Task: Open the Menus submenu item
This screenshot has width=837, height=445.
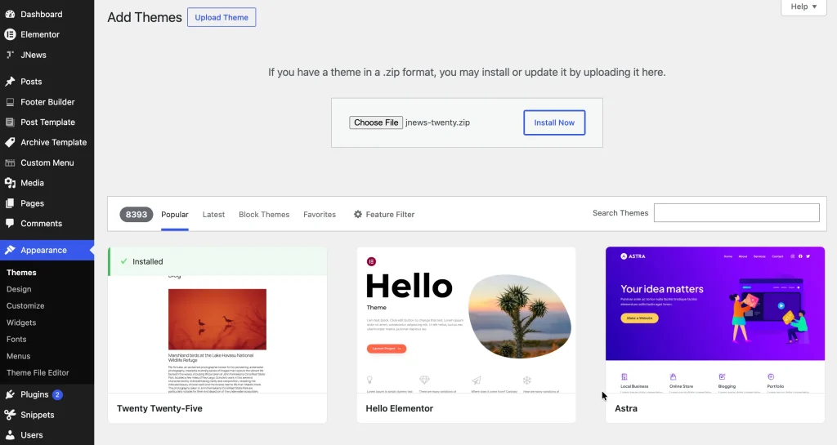Action: coord(18,356)
